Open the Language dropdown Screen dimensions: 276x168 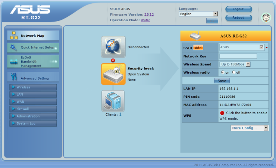point(198,14)
